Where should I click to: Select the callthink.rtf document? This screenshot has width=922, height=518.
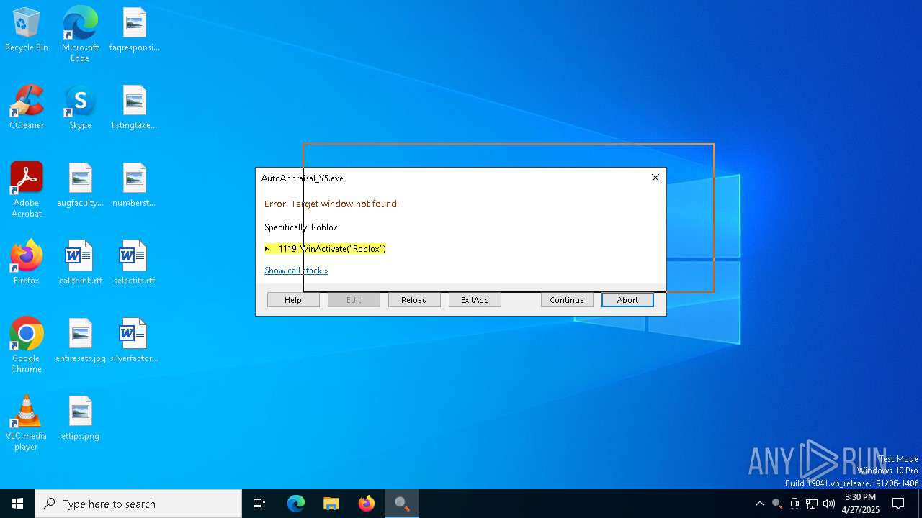[x=80, y=263]
